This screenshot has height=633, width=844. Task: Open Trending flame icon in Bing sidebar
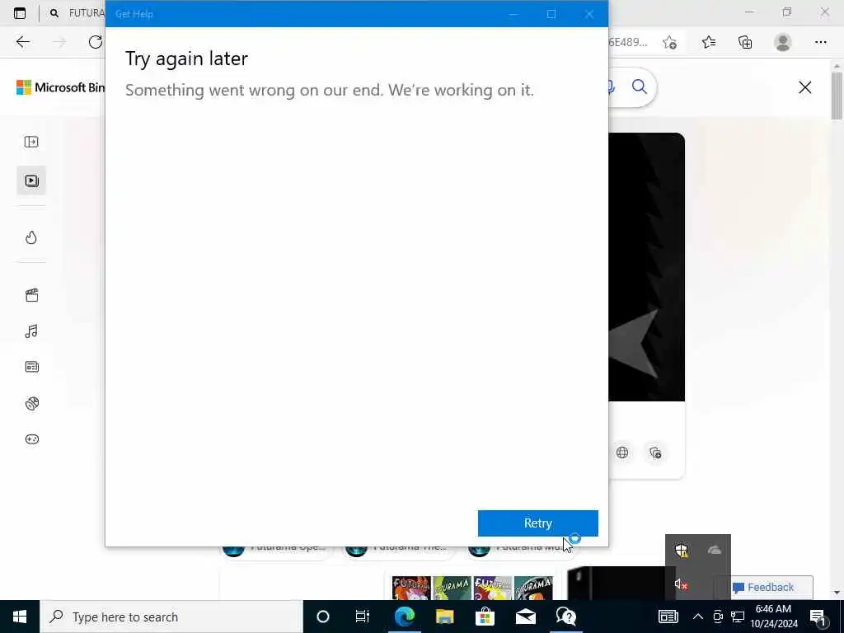click(31, 237)
